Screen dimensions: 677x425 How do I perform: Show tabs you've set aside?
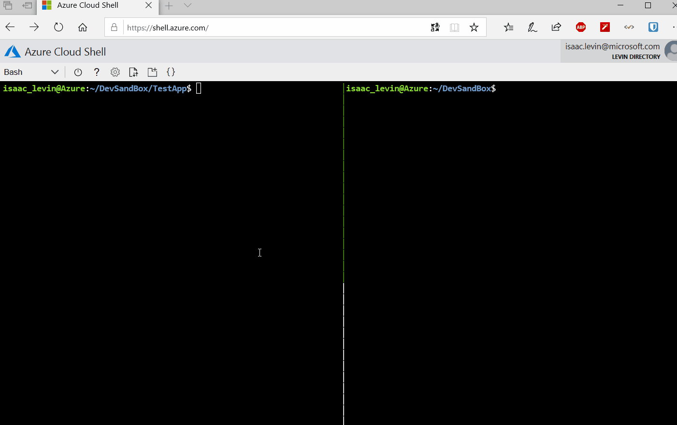[x=8, y=5]
